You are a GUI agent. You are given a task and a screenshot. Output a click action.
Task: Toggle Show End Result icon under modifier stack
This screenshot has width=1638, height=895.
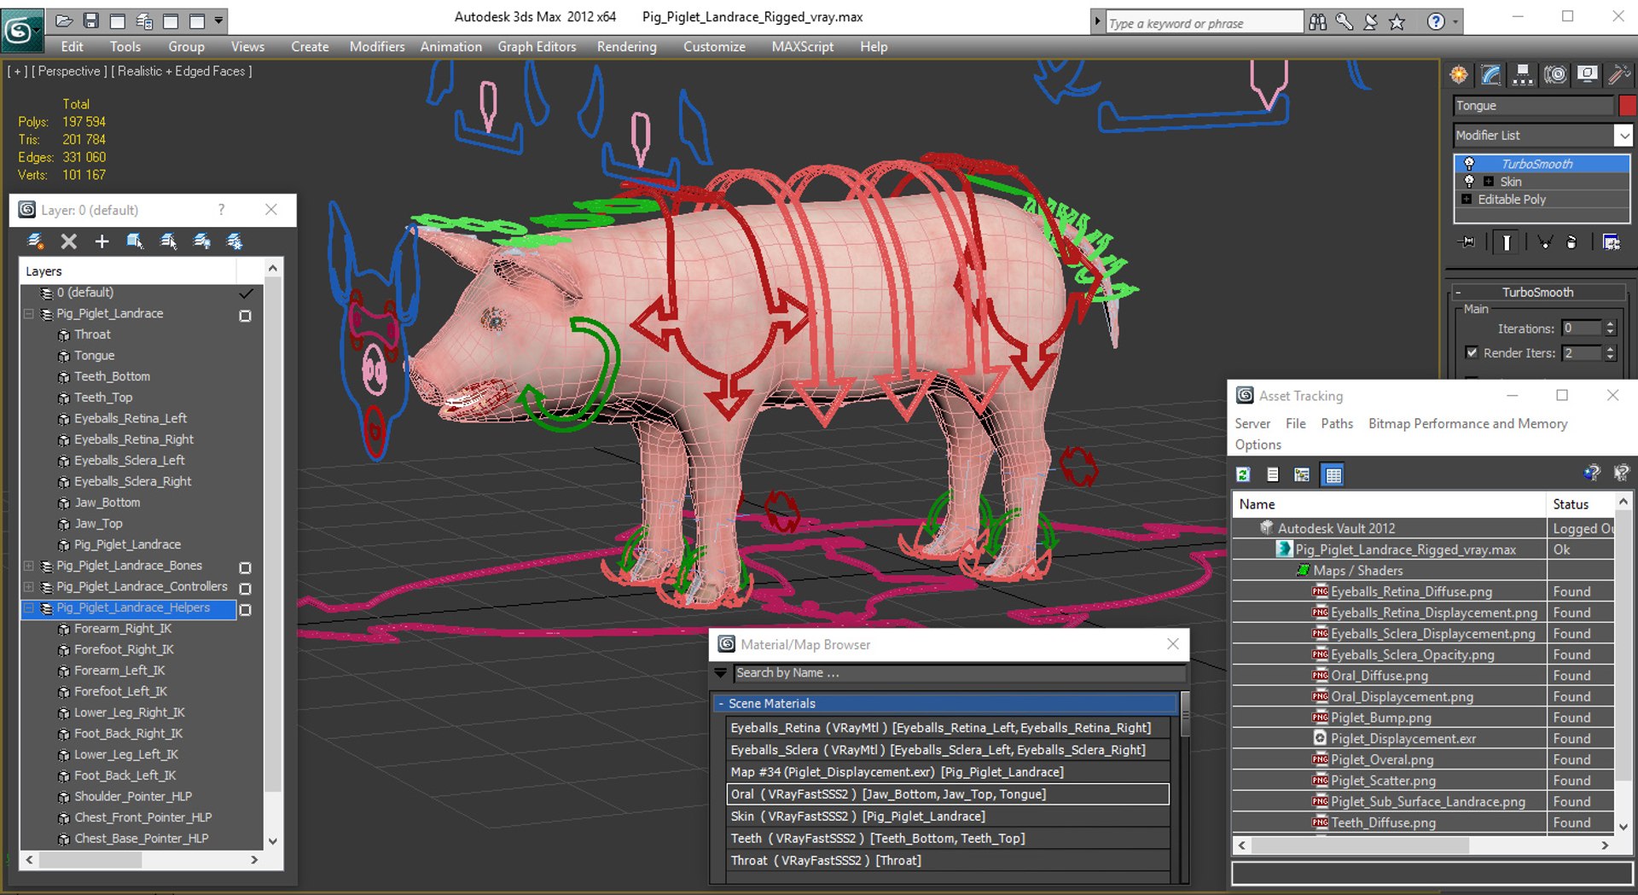coord(1507,242)
